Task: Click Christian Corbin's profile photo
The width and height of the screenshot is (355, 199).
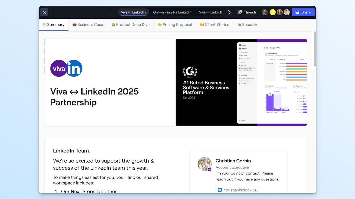Action: [205, 164]
